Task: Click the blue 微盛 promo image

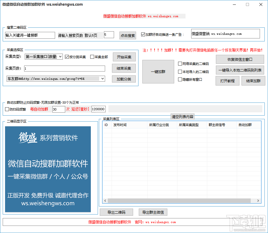Action: (48, 169)
